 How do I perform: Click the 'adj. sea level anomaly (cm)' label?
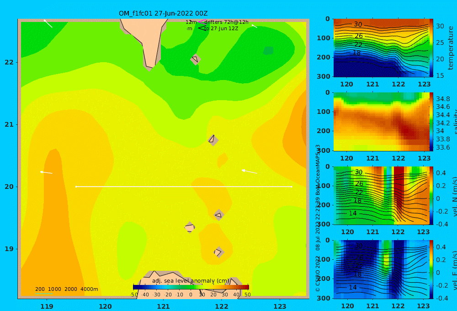point(191,281)
